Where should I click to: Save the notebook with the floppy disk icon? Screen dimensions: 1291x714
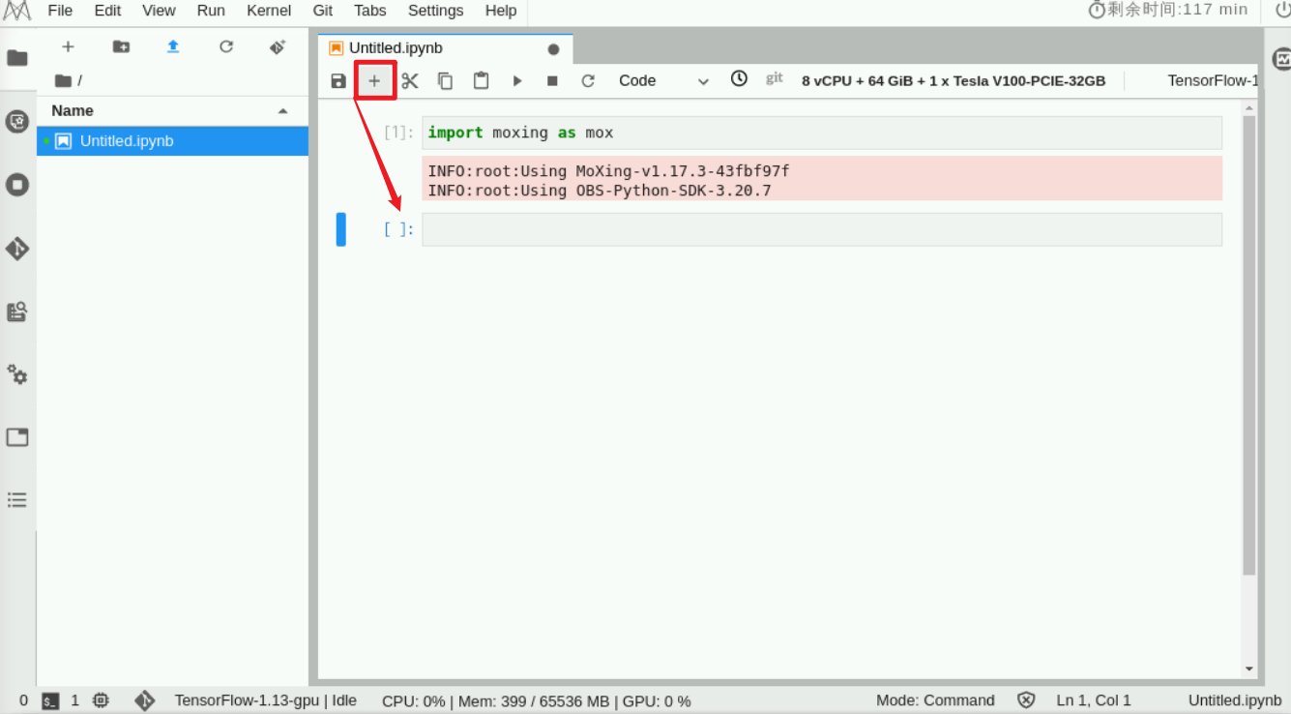(x=338, y=81)
